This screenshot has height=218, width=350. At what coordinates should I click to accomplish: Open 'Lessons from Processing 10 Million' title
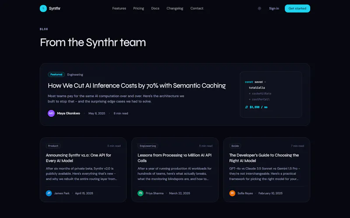tap(175, 158)
